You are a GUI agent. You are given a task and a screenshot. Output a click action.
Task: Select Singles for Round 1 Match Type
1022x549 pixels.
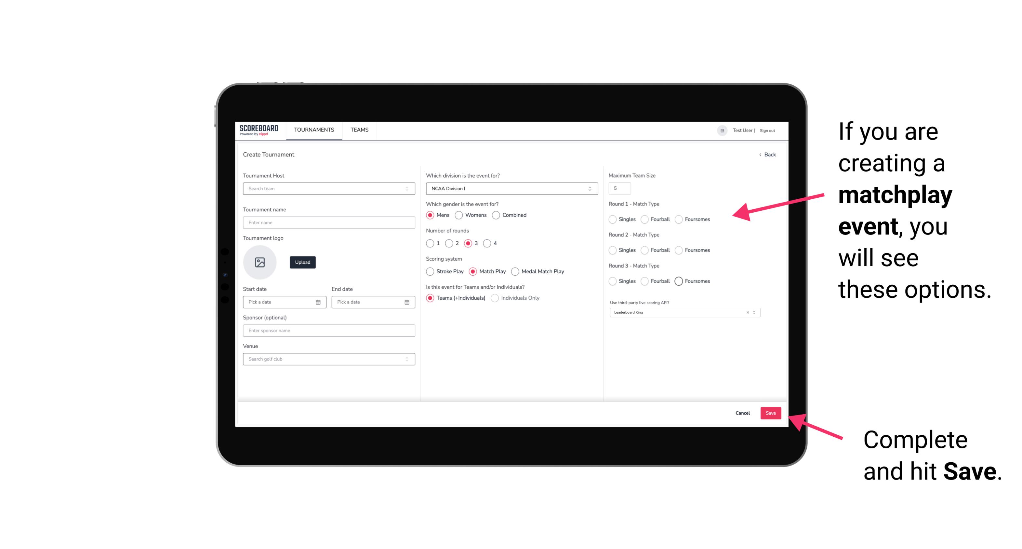pos(612,219)
